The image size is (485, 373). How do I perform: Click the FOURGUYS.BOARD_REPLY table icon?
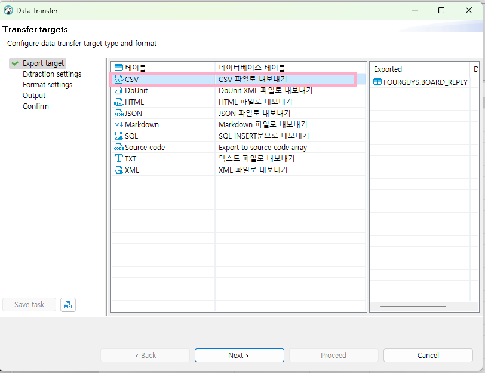(x=377, y=82)
